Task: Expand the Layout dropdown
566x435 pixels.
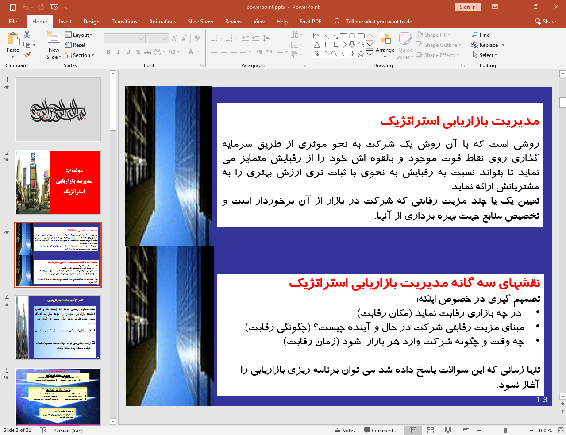Action: [79, 35]
